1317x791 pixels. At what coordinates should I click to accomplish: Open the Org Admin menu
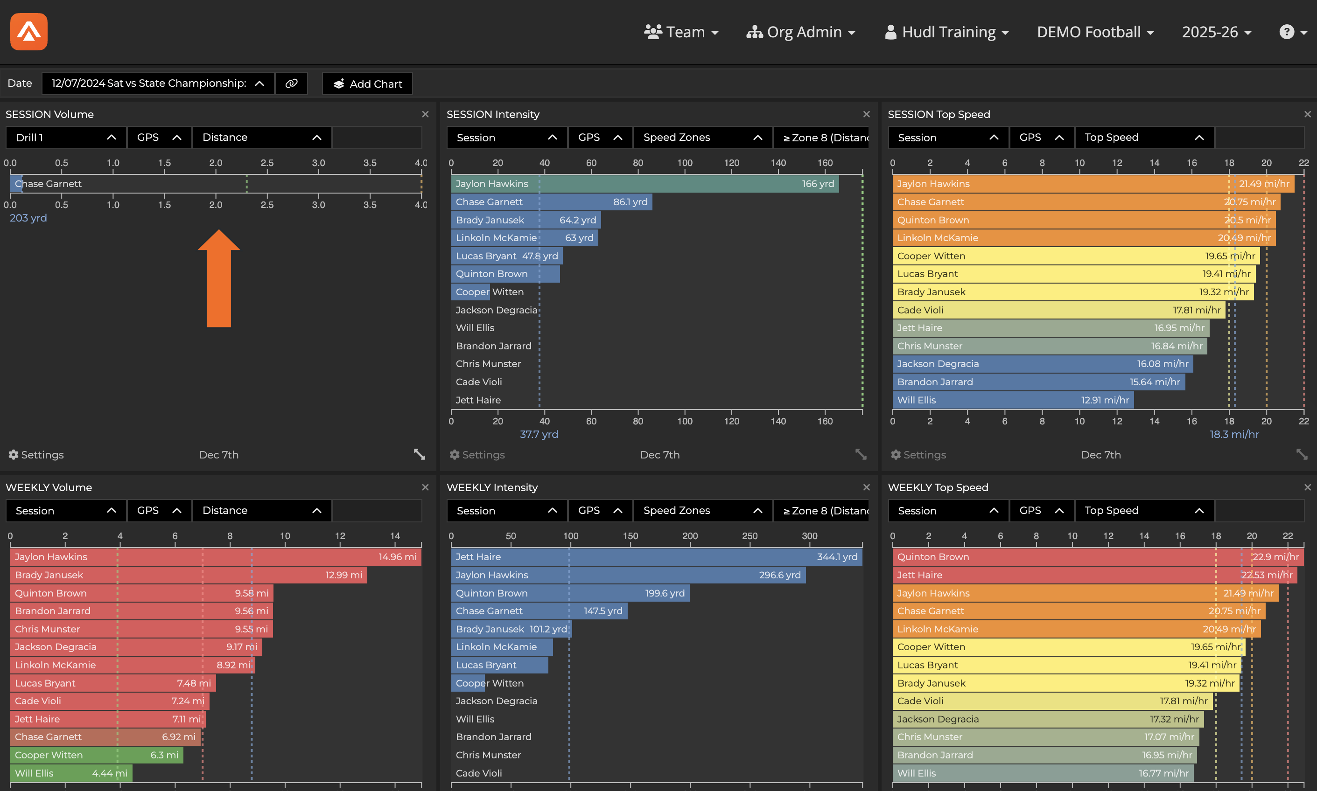coord(800,32)
